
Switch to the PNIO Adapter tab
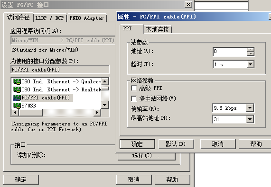(86, 18)
